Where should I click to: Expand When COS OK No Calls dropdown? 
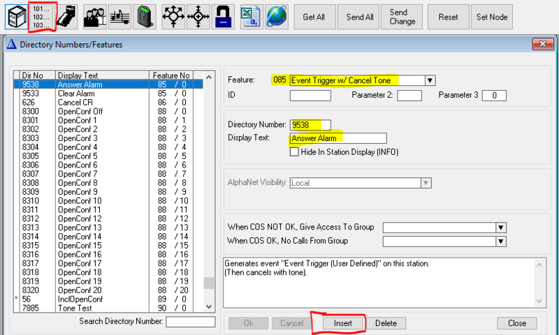(x=500, y=241)
